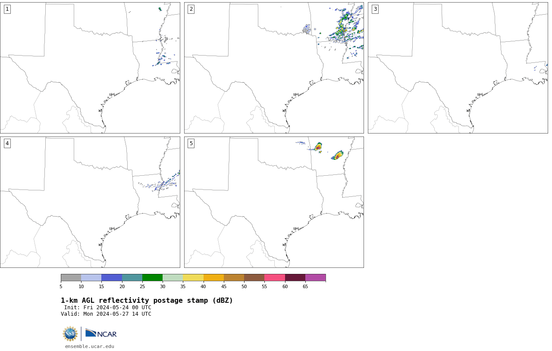Click the strong storm cell in panel 5

[x=337, y=155]
